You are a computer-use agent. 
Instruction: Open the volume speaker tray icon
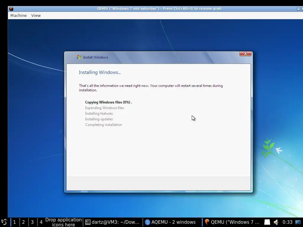coord(276,222)
